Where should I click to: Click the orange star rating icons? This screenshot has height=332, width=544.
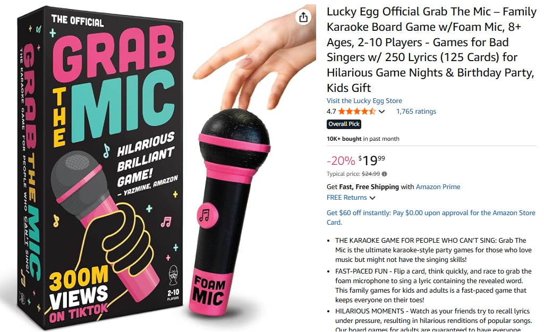(357, 112)
